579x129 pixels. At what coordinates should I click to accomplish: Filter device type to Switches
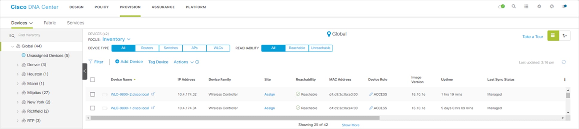tap(171, 48)
